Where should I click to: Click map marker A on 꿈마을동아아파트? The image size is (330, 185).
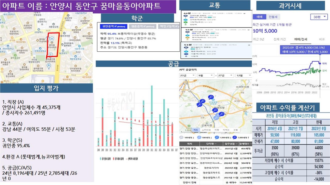point(52,39)
